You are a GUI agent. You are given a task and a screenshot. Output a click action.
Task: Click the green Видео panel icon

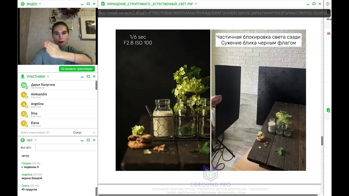pos(23,4)
